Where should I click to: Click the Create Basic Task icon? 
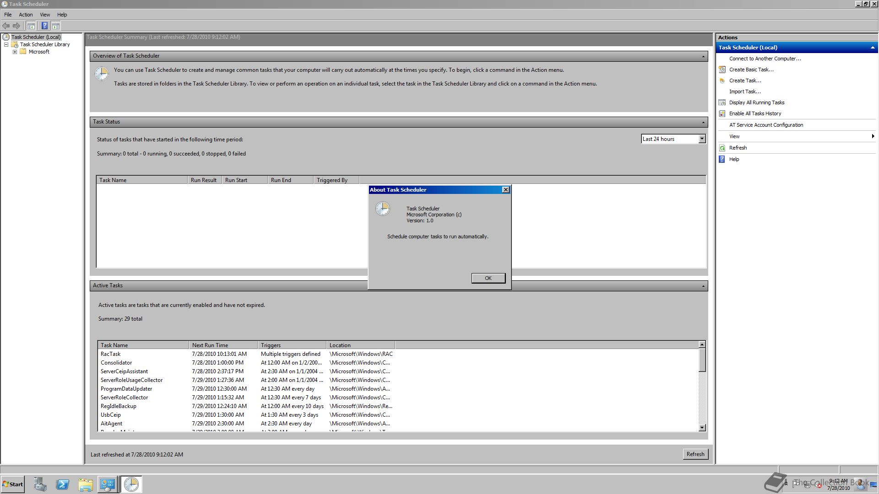coord(722,70)
